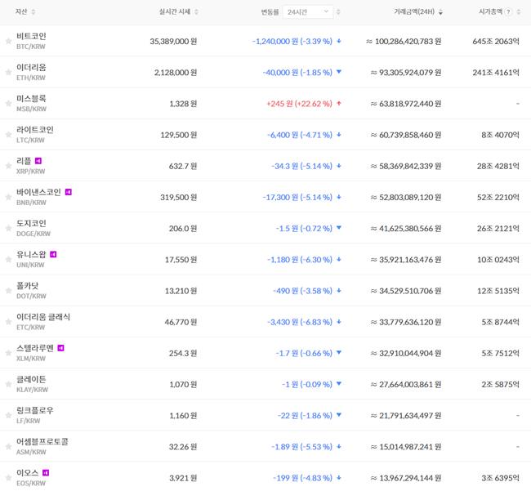Screen dimensions: 531x491
Task: Favorite the 이오스 EOS/KRW star
Action: point(8,478)
